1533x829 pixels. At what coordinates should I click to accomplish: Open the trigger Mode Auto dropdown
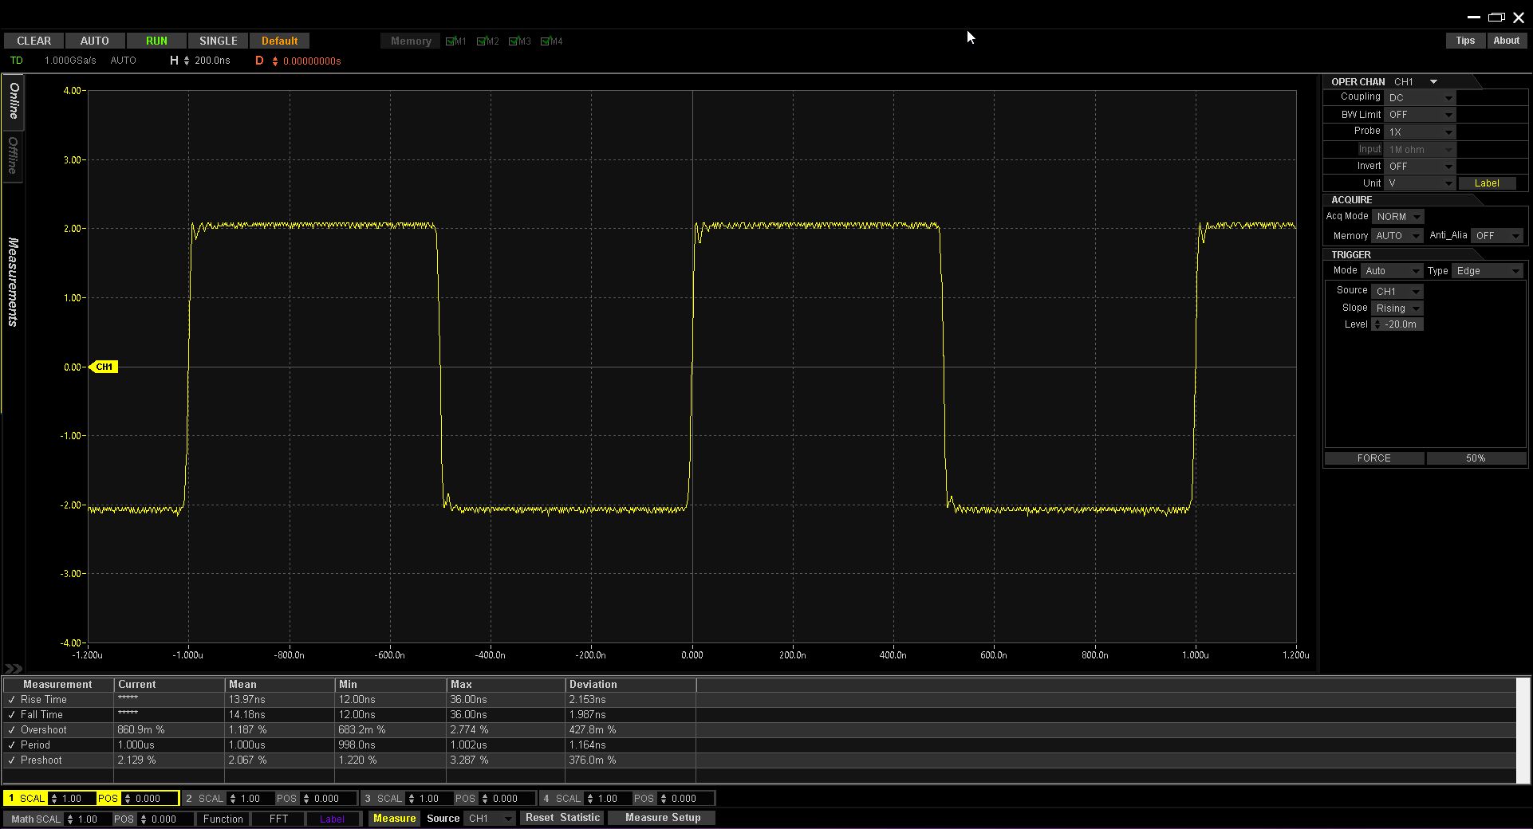pos(1392,271)
